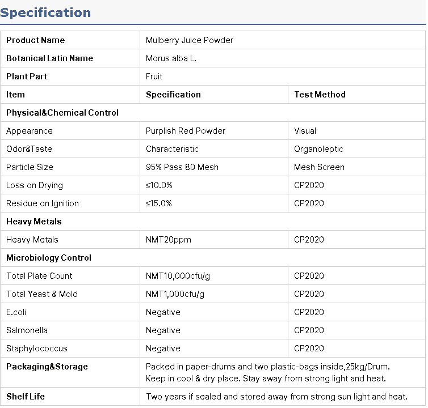Select the 'NMT1,000cfu/g' value
The width and height of the screenshot is (428, 408).
[x=175, y=294]
